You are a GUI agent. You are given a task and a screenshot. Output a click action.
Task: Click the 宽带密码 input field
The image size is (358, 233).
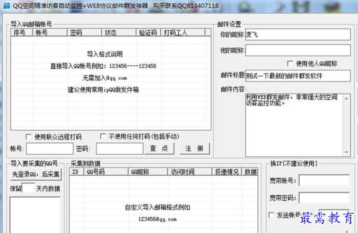324,198
